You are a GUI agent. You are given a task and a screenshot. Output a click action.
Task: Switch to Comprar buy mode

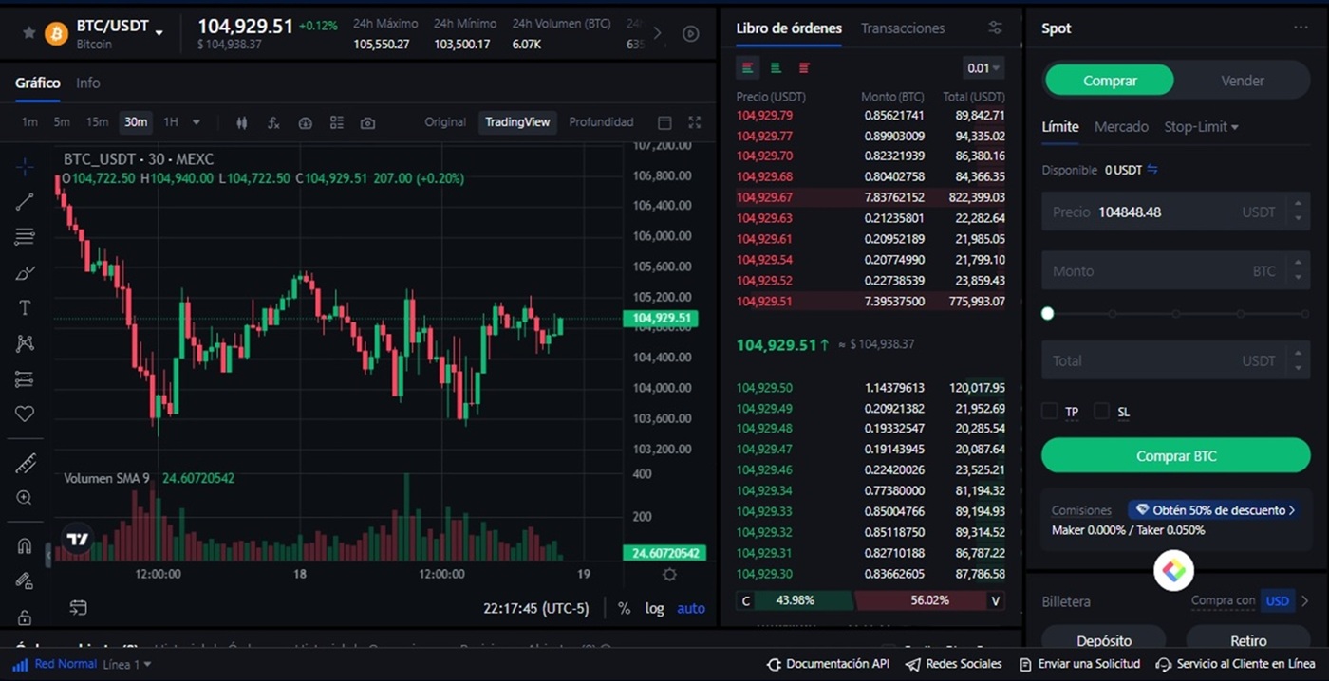(x=1110, y=81)
